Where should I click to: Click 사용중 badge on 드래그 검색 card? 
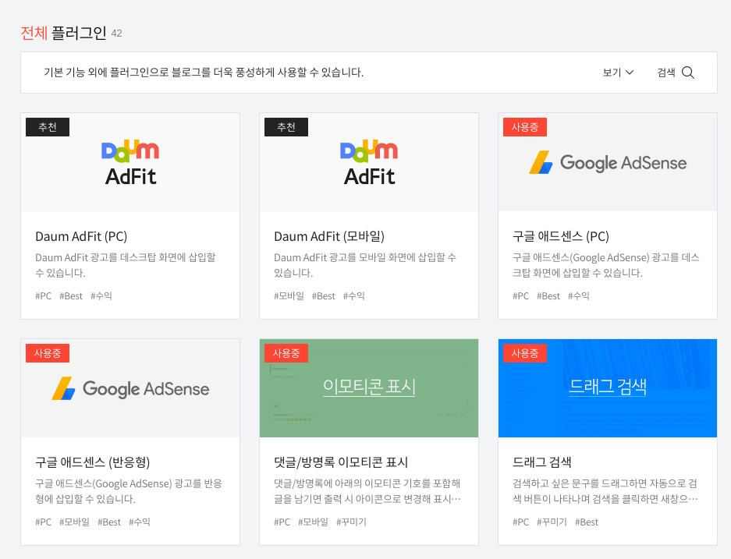525,353
